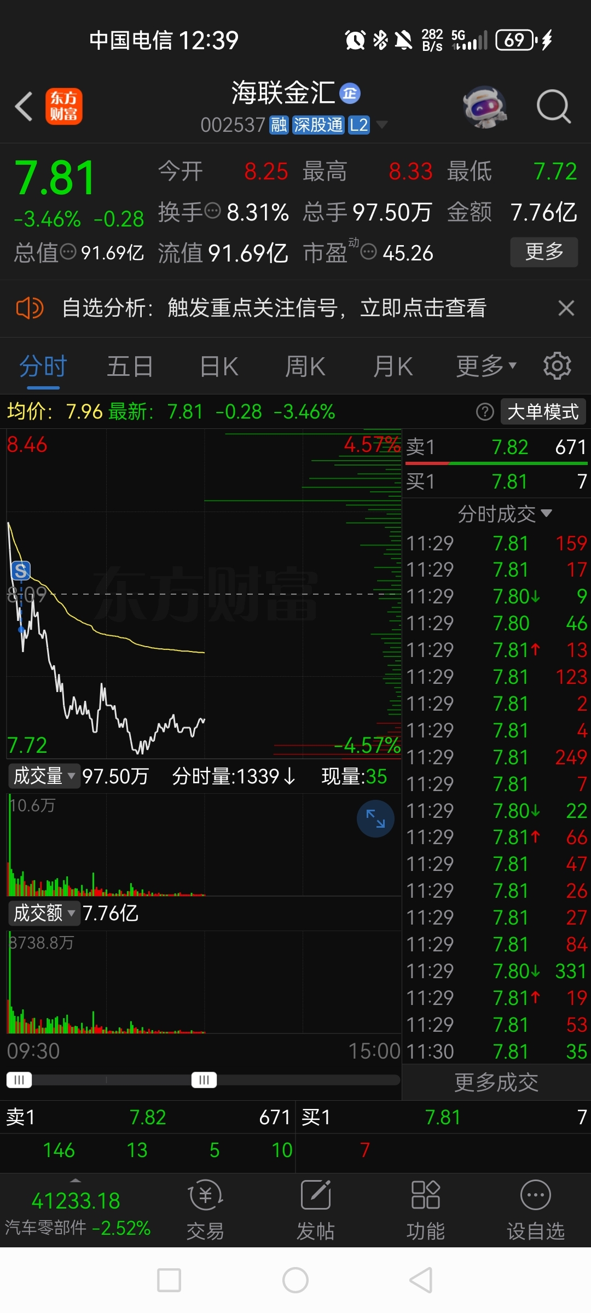This screenshot has height=1313, width=591.
Task: Tap the 7.81 249 trade row
Action: click(496, 757)
